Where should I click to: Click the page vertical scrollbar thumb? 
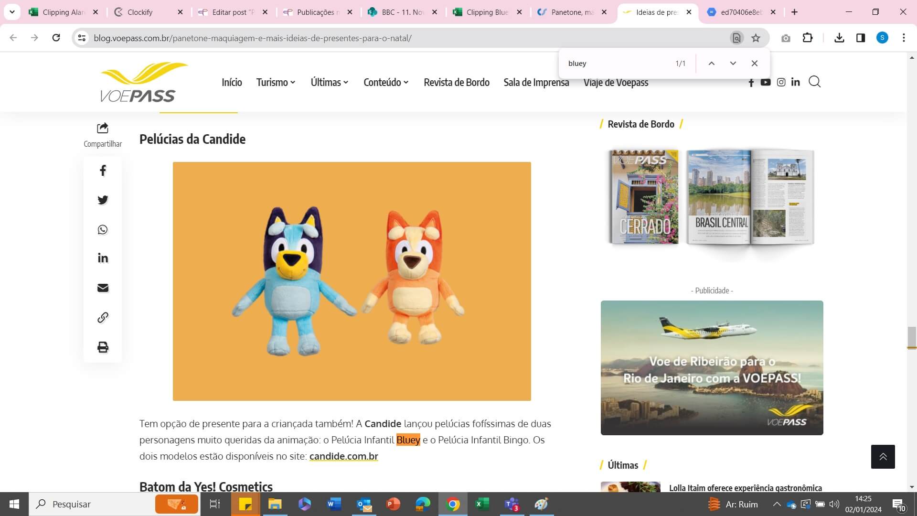[912, 338]
